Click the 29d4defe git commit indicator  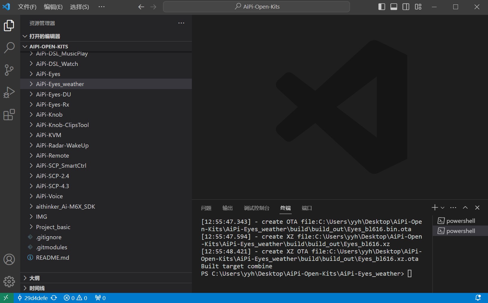coord(33,298)
